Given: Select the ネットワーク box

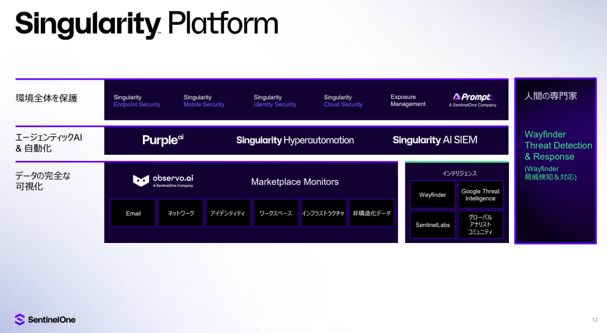Looking at the screenshot, I should 181,213.
